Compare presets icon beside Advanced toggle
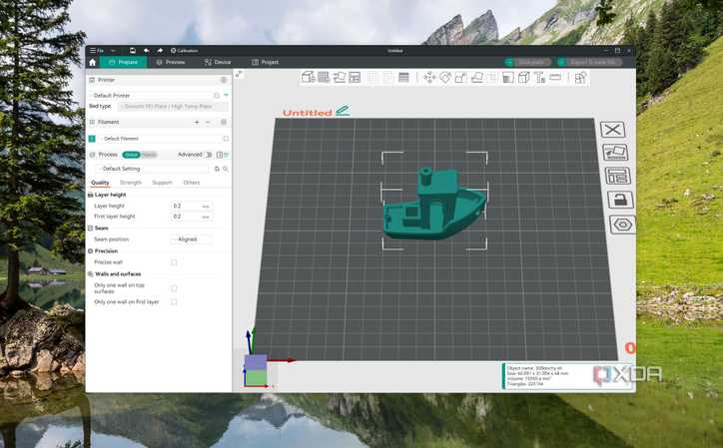The image size is (723, 448). [220, 155]
